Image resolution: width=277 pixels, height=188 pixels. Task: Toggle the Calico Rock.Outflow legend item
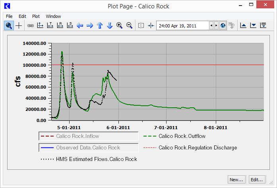click(174, 136)
